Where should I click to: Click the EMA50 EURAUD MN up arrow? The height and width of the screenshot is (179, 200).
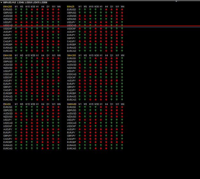click(x=59, y=145)
